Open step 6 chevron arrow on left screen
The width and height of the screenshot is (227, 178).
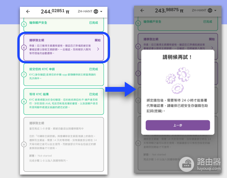(x=98, y=49)
